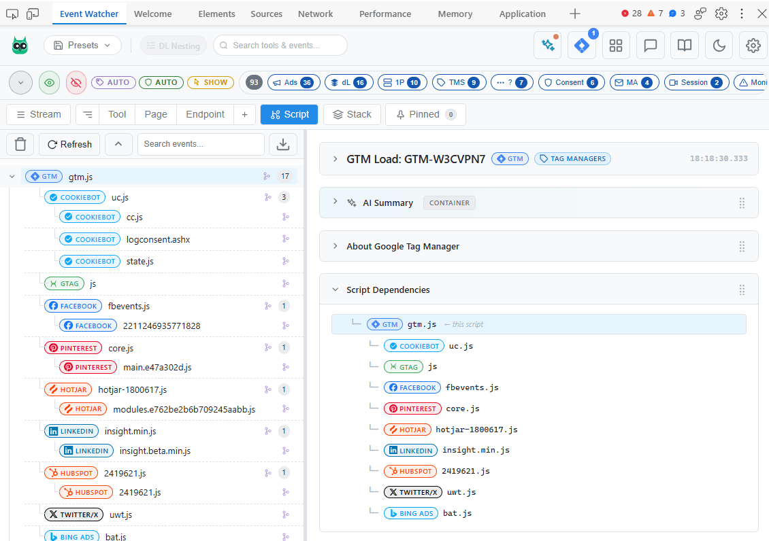Expand the GTM Load header section
This screenshot has height=541, width=769.
pyautogui.click(x=335, y=158)
